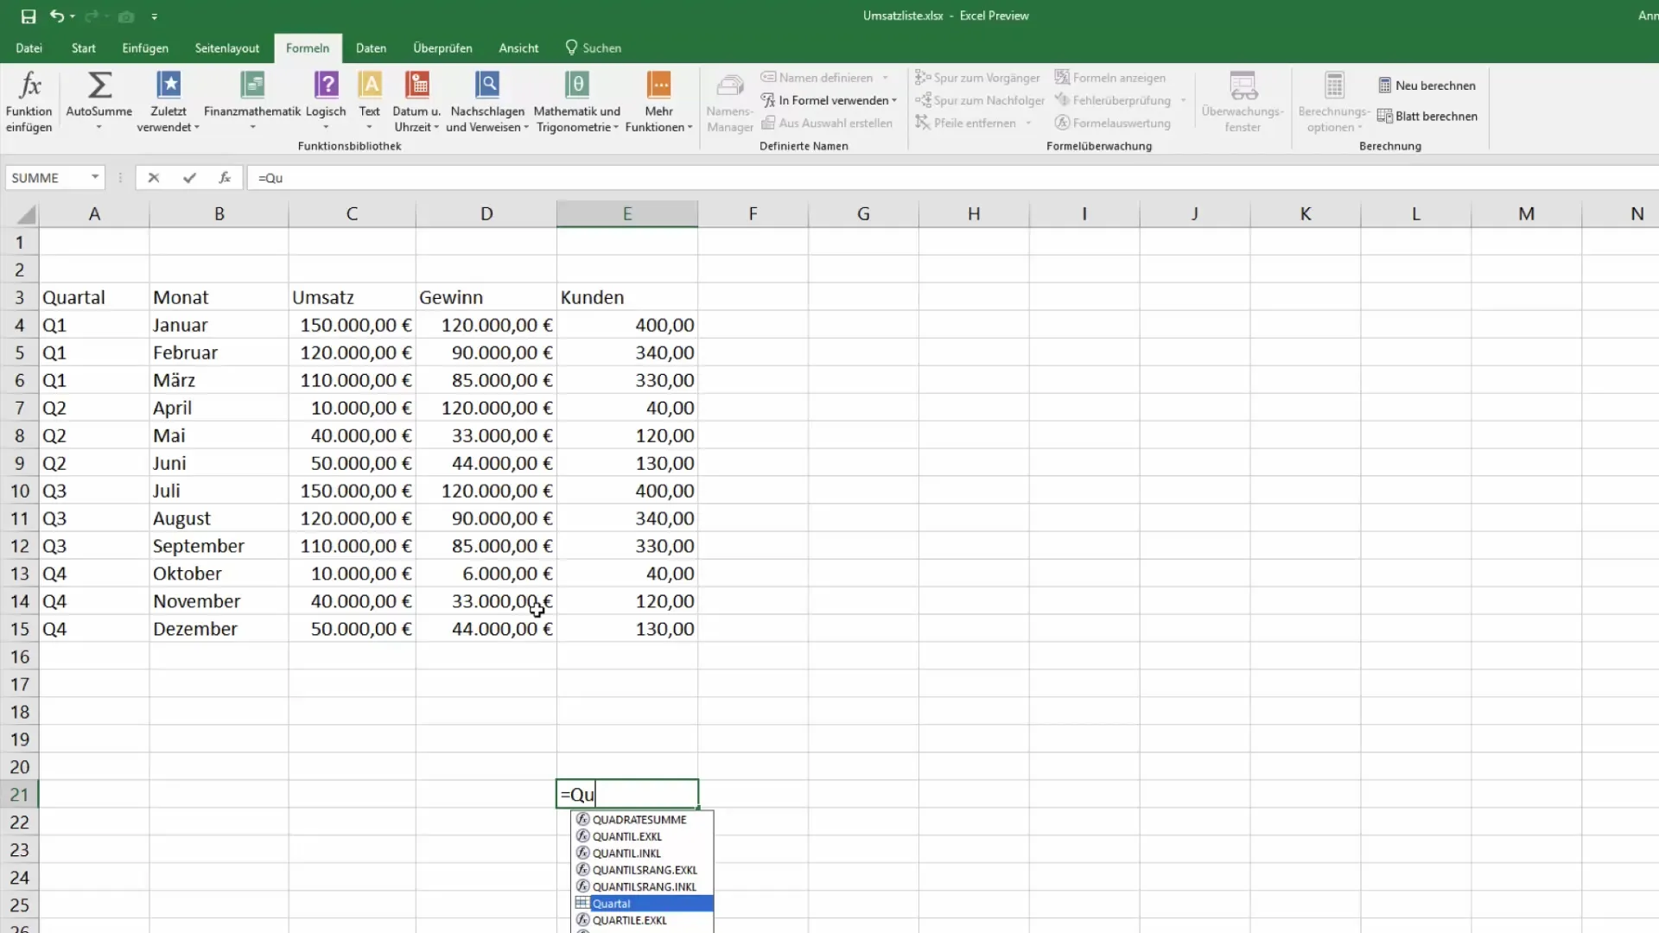The image size is (1659, 933).
Task: Click Spur zum Nachfolger
Action: (x=980, y=100)
